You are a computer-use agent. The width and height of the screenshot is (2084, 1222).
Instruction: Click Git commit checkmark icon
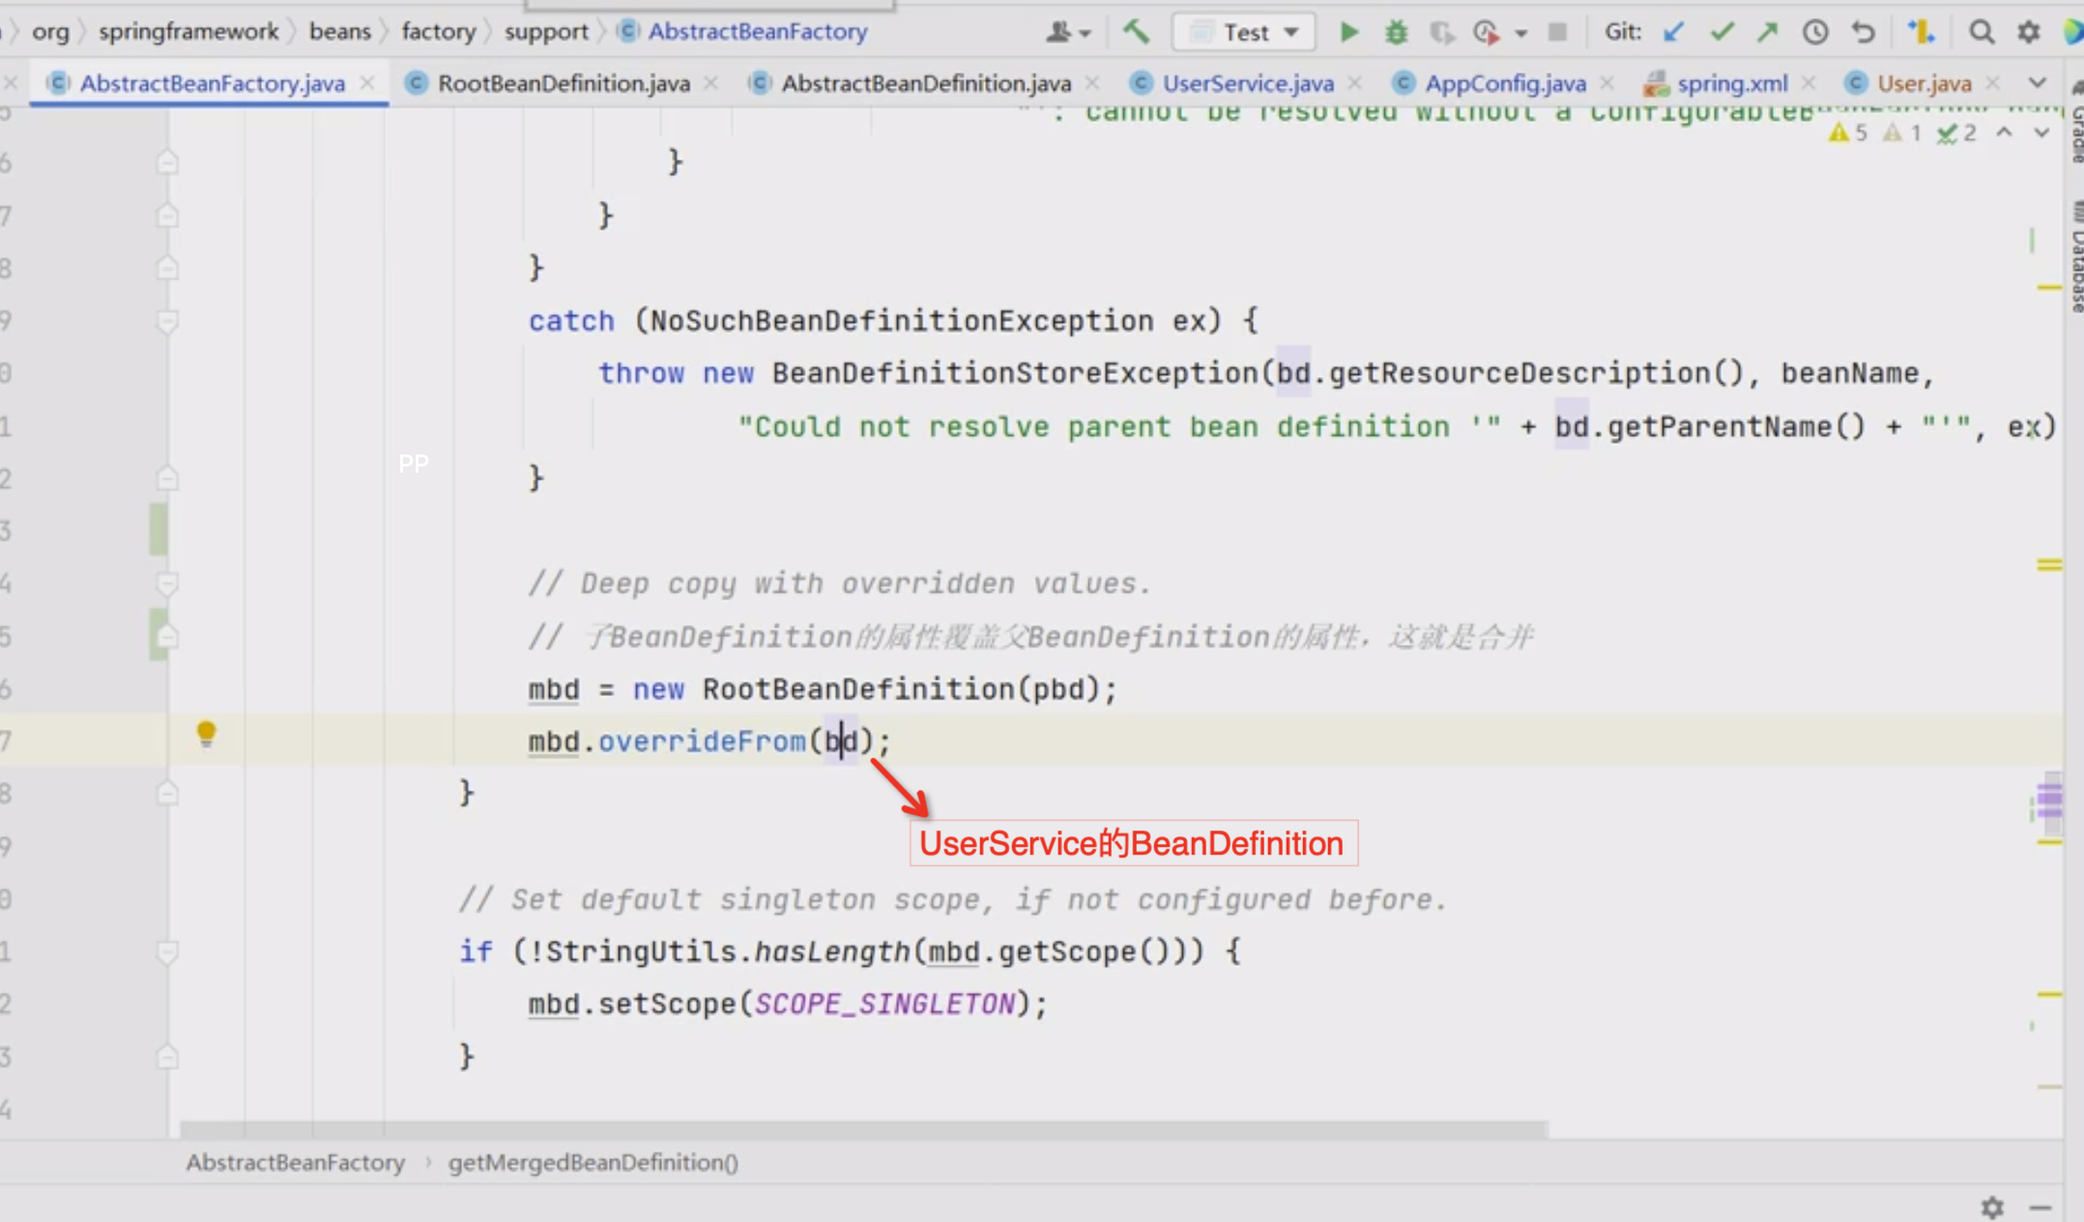[1722, 33]
